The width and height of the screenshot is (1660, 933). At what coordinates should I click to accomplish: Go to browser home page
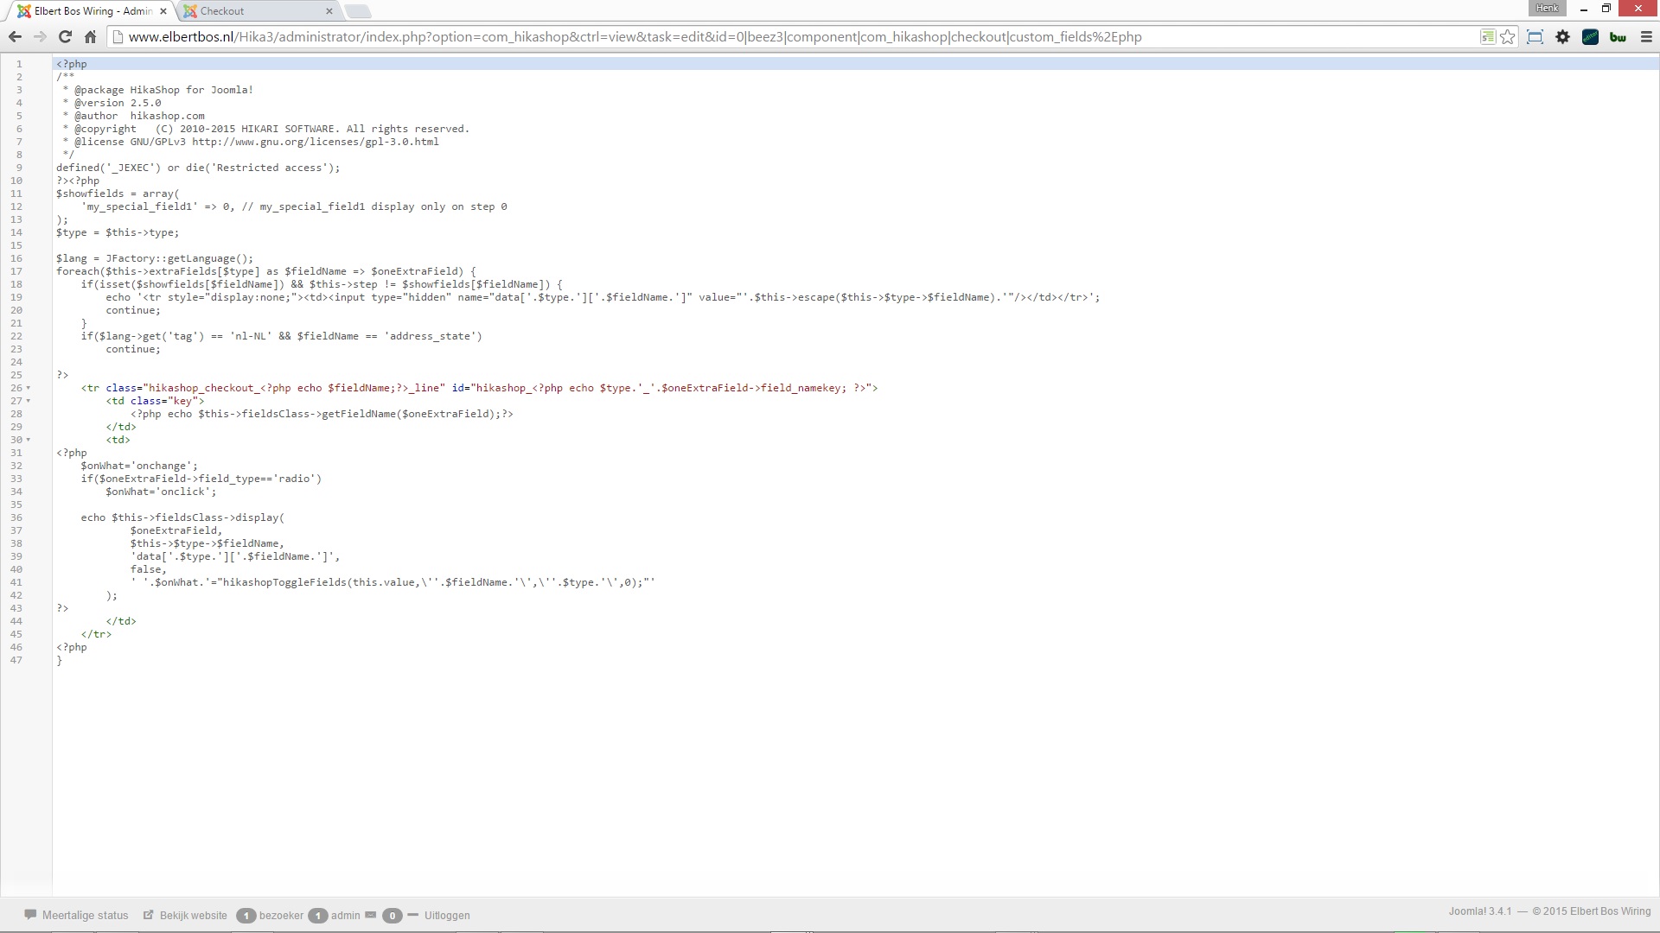click(90, 36)
